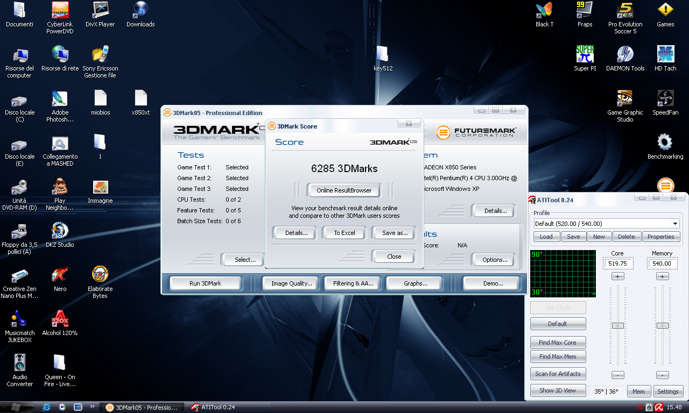Click the Find Max Core button
The width and height of the screenshot is (689, 413).
(x=557, y=343)
